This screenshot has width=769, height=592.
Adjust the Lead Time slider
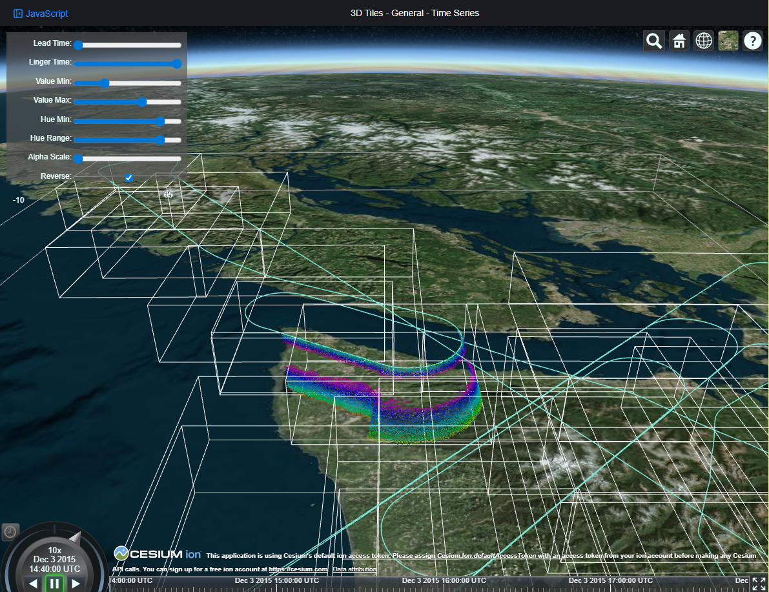pyautogui.click(x=127, y=45)
